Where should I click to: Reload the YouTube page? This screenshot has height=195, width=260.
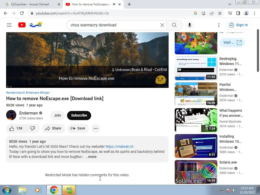point(22,13)
